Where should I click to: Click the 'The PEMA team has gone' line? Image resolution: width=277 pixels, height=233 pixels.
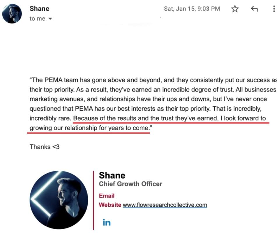point(153,80)
